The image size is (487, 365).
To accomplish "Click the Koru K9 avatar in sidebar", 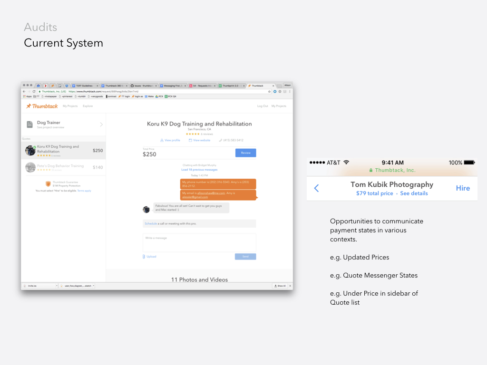I will [x=30, y=150].
